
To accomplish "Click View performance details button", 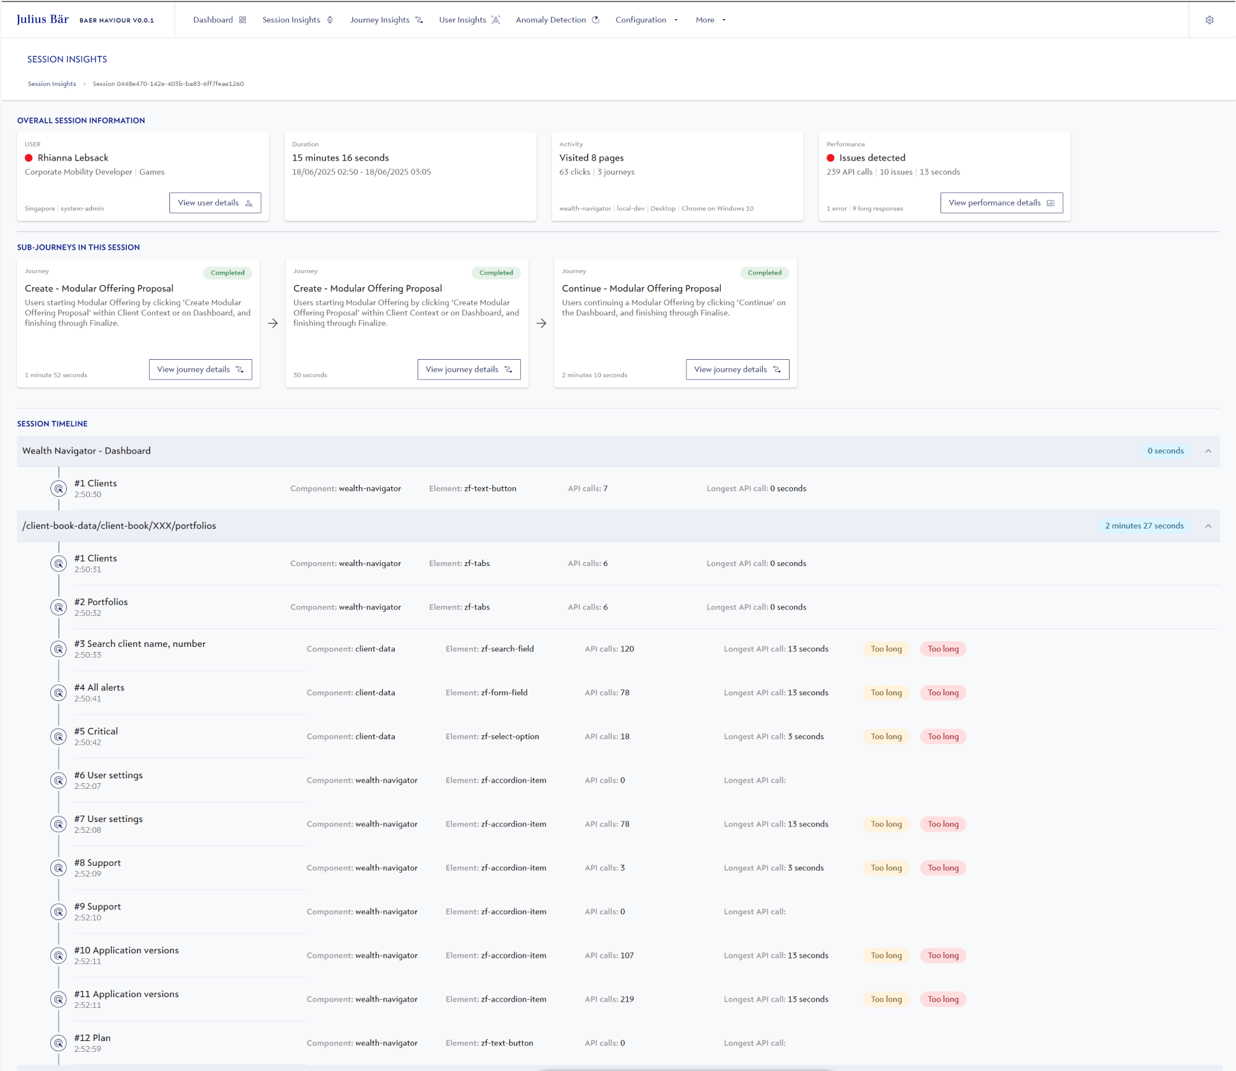I will tap(1001, 202).
